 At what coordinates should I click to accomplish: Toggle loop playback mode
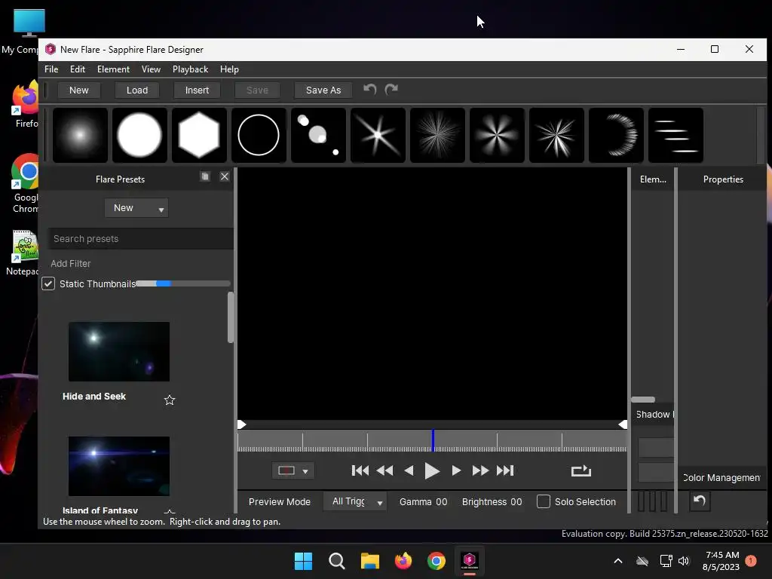tap(581, 470)
